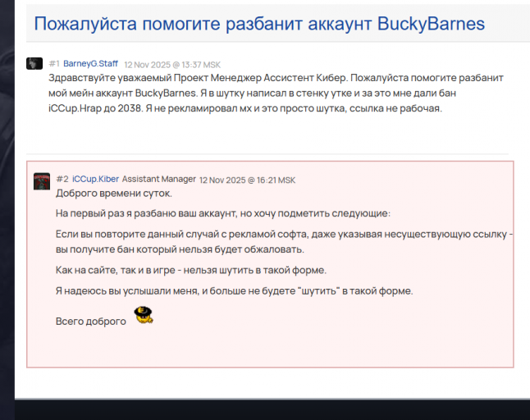Click line starting 'мой мейн аккаунт BuckyBarnes'
The height and width of the screenshot is (420, 530).
[252, 93]
